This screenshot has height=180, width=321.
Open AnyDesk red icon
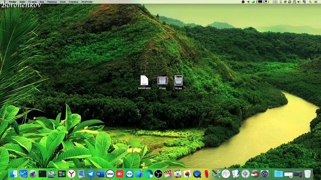click(119, 174)
